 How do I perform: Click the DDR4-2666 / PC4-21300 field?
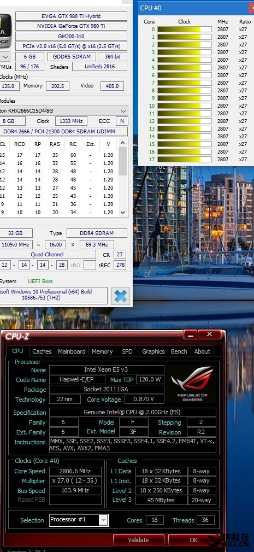[64, 131]
